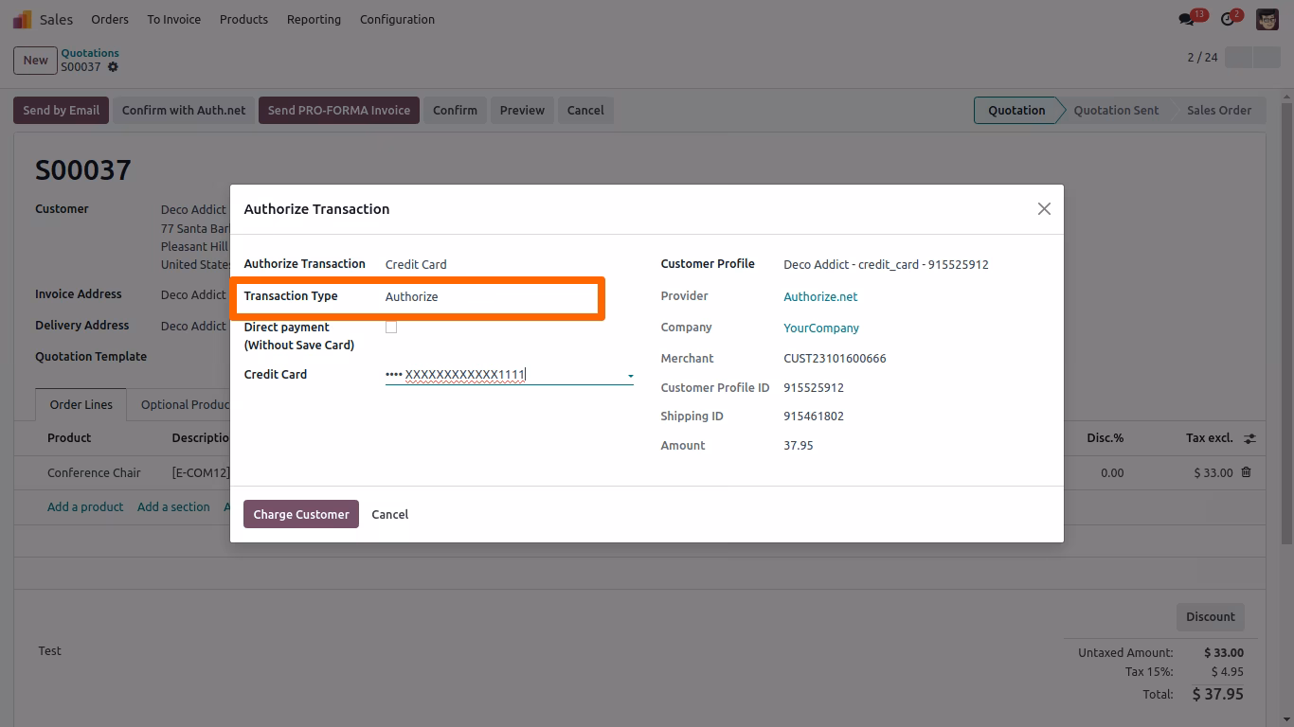Click Add a section link
Screen dimensions: 1294x727
(x=173, y=506)
